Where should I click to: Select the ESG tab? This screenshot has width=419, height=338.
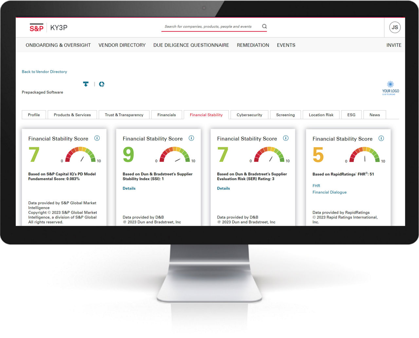[x=351, y=115]
